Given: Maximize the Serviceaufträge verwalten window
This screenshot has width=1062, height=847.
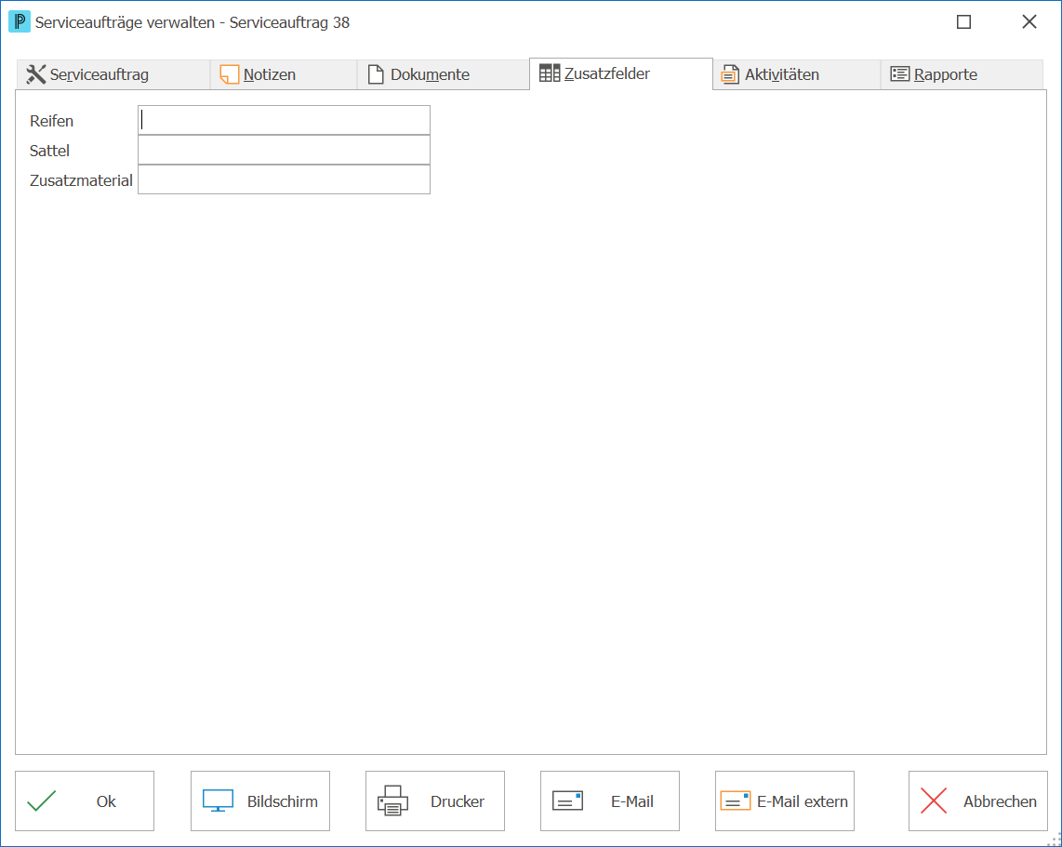Looking at the screenshot, I should click(963, 21).
